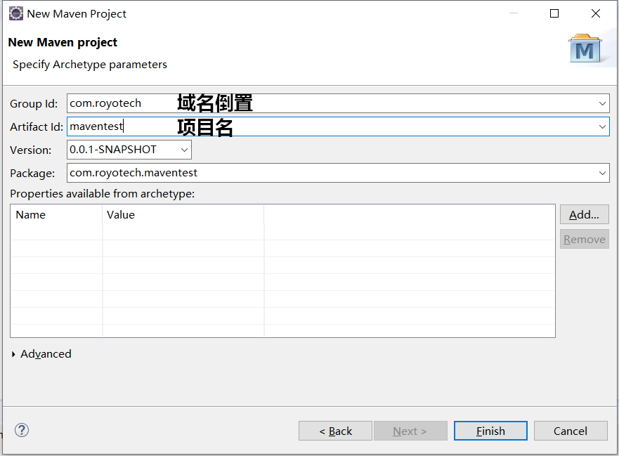Click the 'Specify Archetype parameters' description text

[90, 65]
